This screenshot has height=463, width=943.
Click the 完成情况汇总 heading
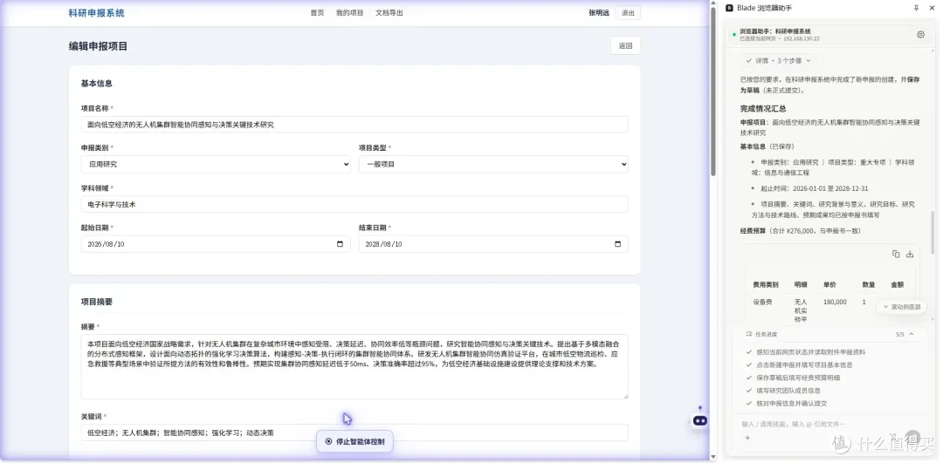[763, 109]
